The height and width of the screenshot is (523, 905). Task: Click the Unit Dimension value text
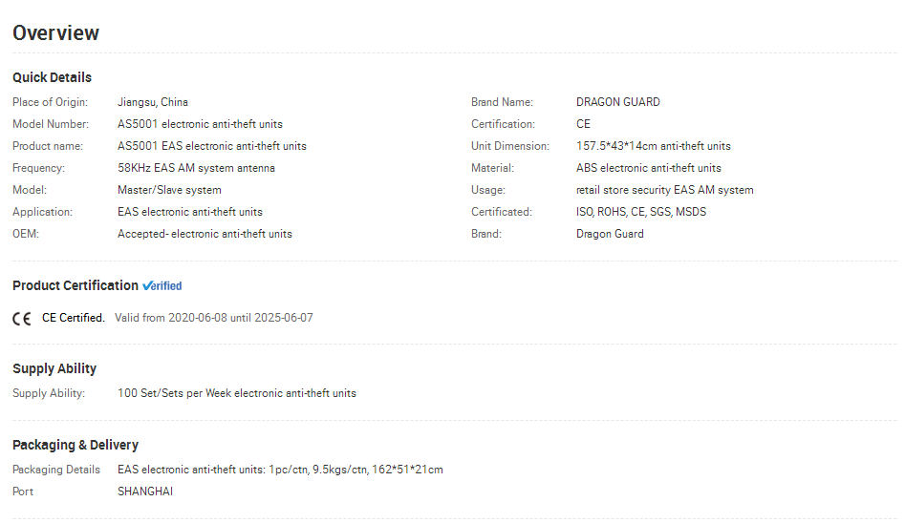pos(654,146)
